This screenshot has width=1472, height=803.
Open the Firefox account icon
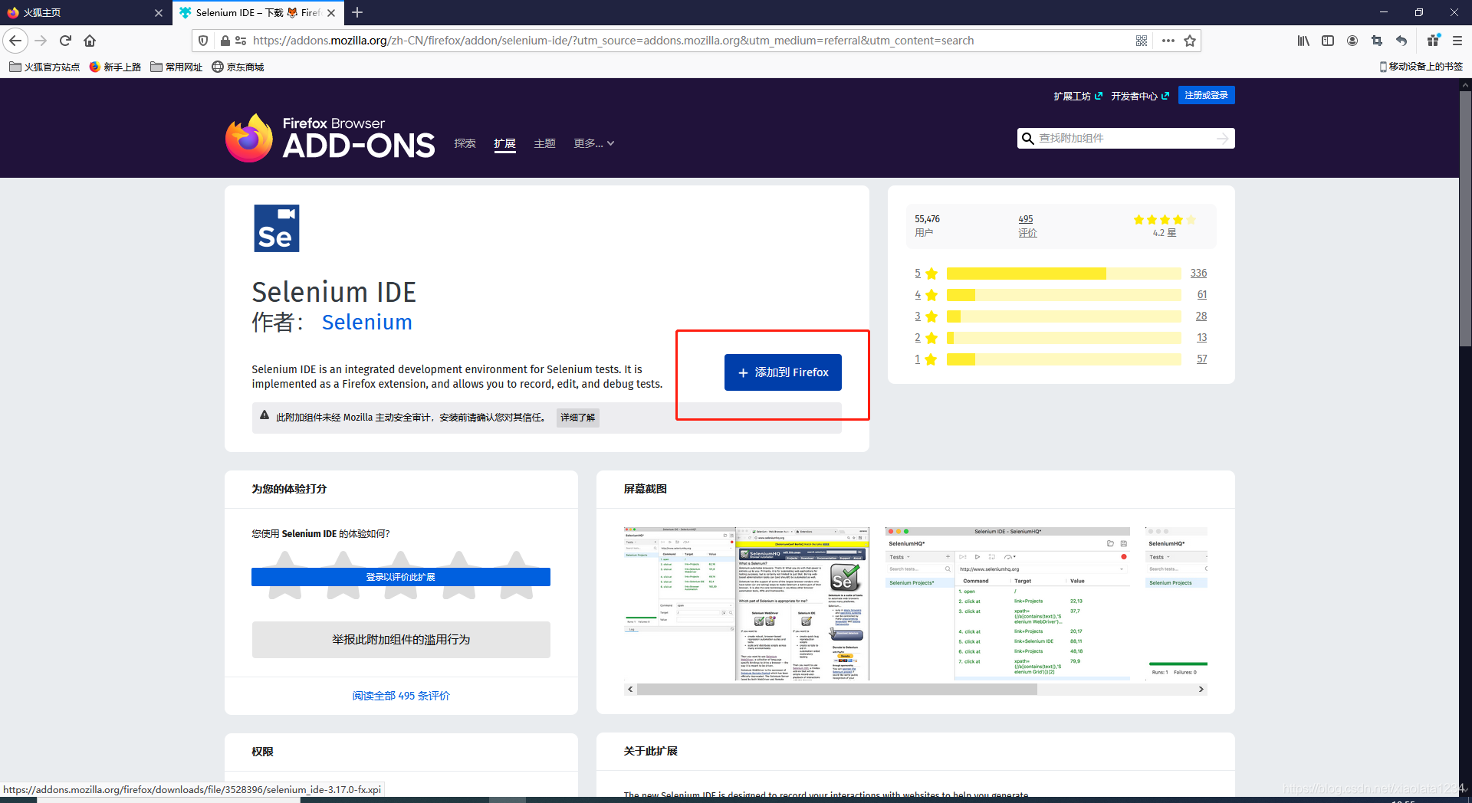coord(1352,41)
